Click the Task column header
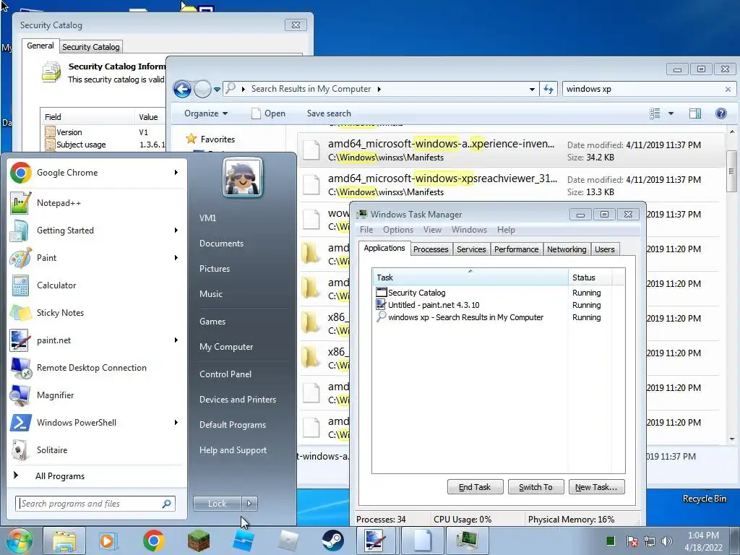This screenshot has width=740, height=555. pyautogui.click(x=470, y=277)
